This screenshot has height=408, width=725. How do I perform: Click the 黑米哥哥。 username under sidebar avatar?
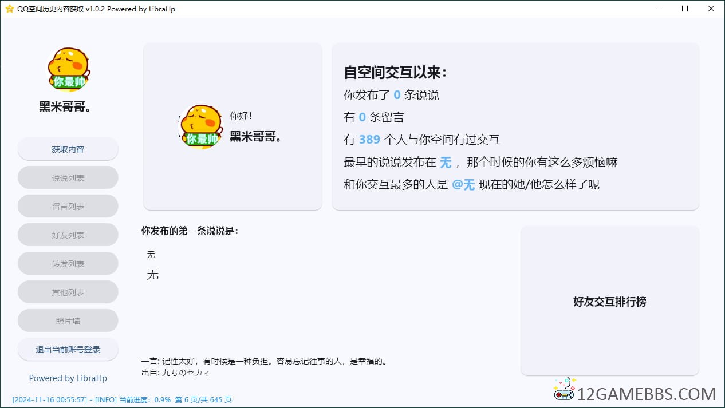point(66,106)
